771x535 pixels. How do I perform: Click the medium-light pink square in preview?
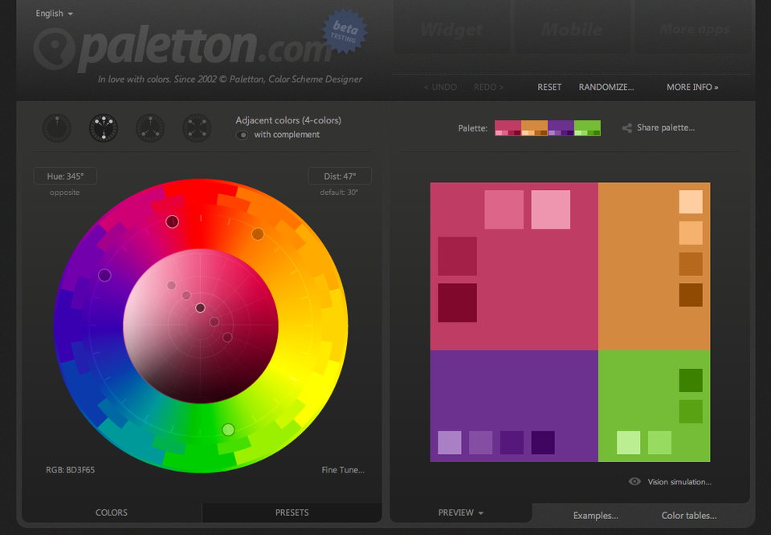(504, 210)
